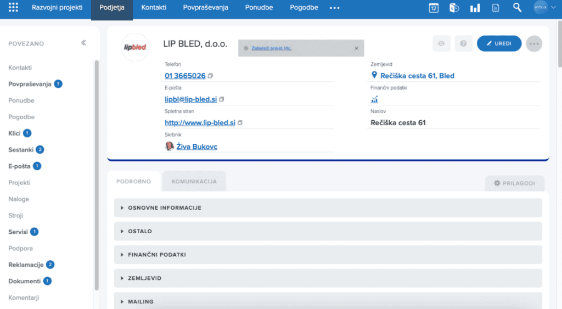
Task: Click the Zabeleži prejet klic link
Action: [x=271, y=48]
